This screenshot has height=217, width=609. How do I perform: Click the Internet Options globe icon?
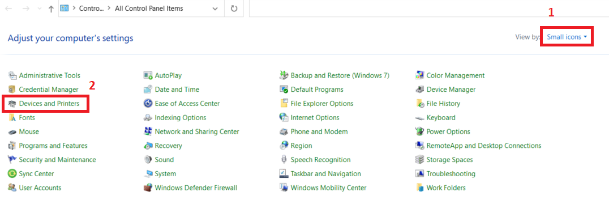[284, 117]
